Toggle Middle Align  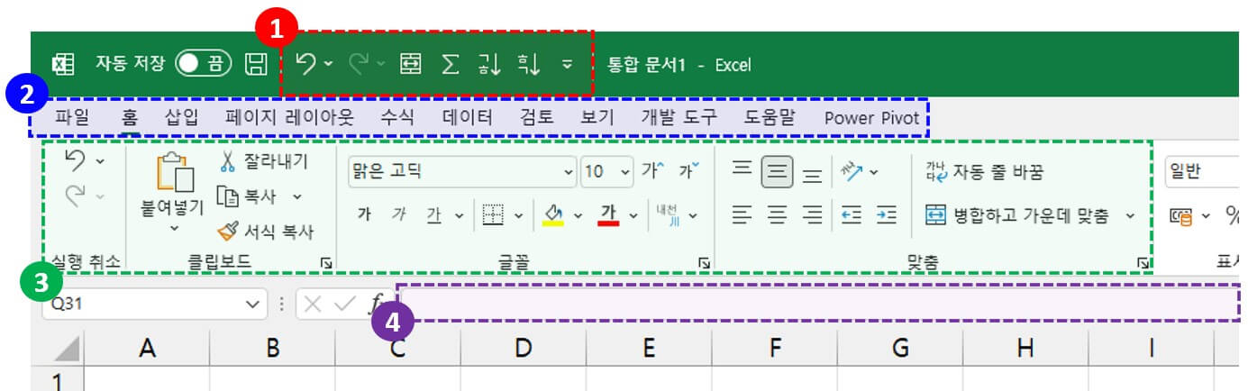[777, 169]
